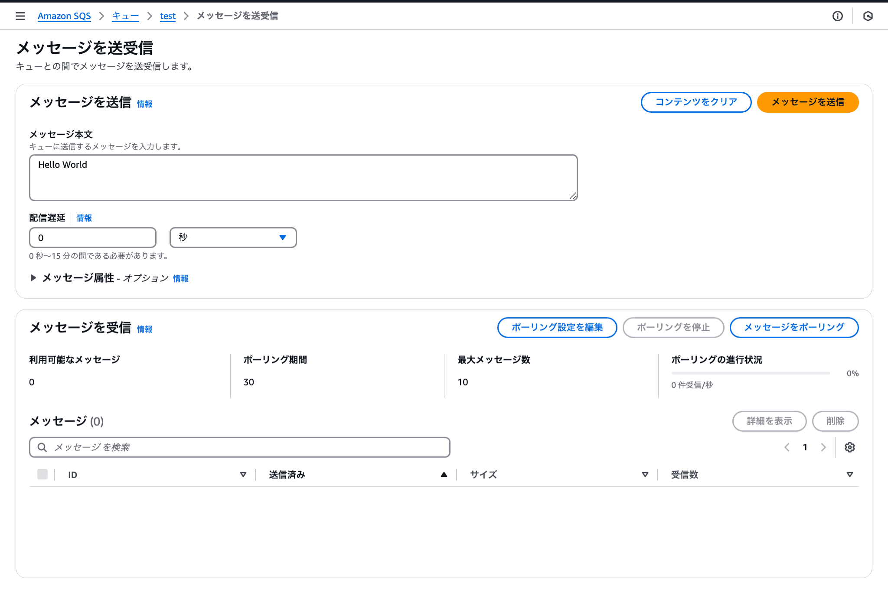Sort by 受信数 column arrow

[849, 475]
